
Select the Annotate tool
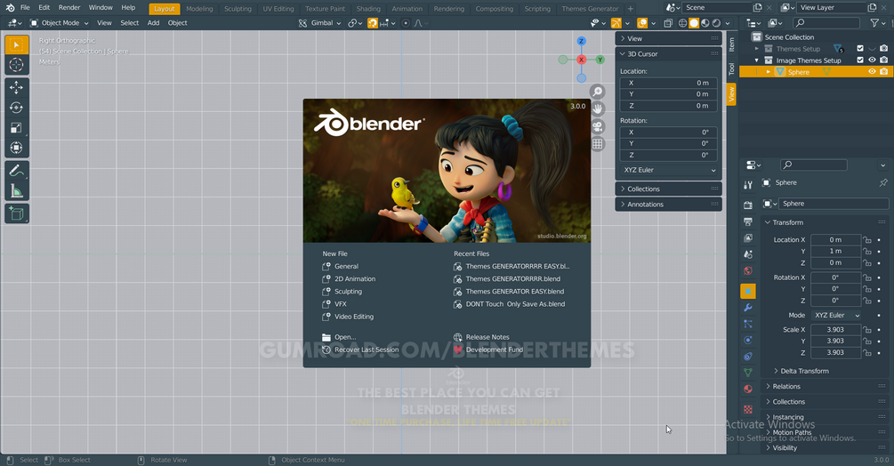pyautogui.click(x=17, y=171)
